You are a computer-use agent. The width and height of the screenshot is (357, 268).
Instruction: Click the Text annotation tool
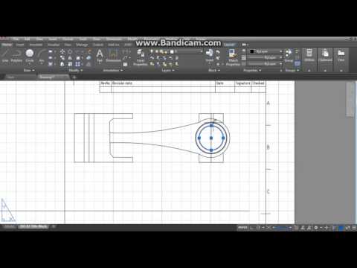[x=100, y=56]
